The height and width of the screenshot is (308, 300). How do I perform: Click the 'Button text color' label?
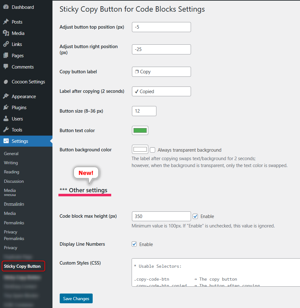click(x=77, y=131)
